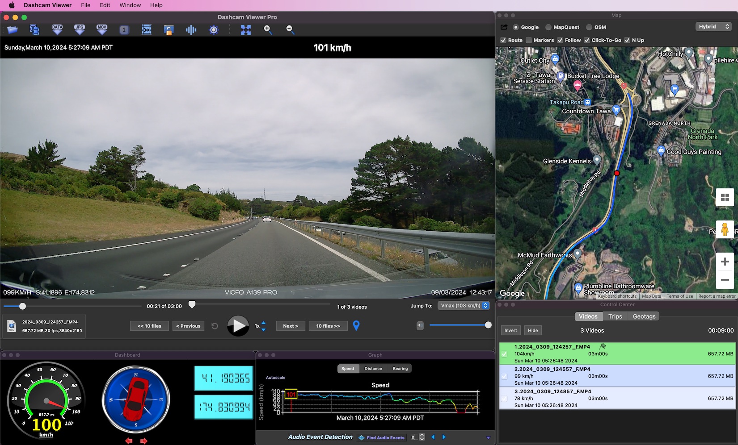Viewport: 738px width, 445px height.
Task: Click the blue geotag pin icon
Action: [356, 326]
